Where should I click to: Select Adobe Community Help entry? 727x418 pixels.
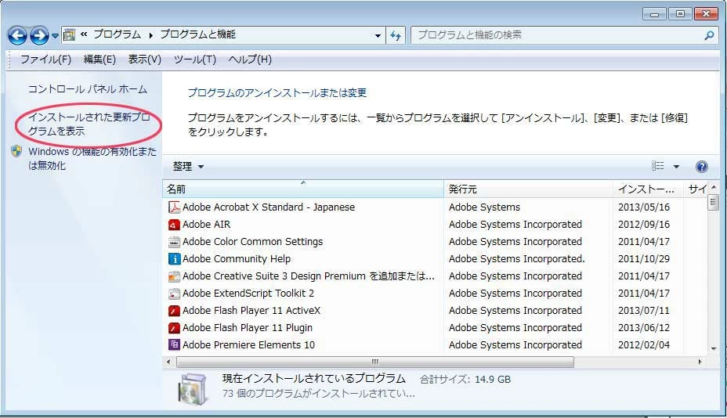pyautogui.click(x=237, y=258)
